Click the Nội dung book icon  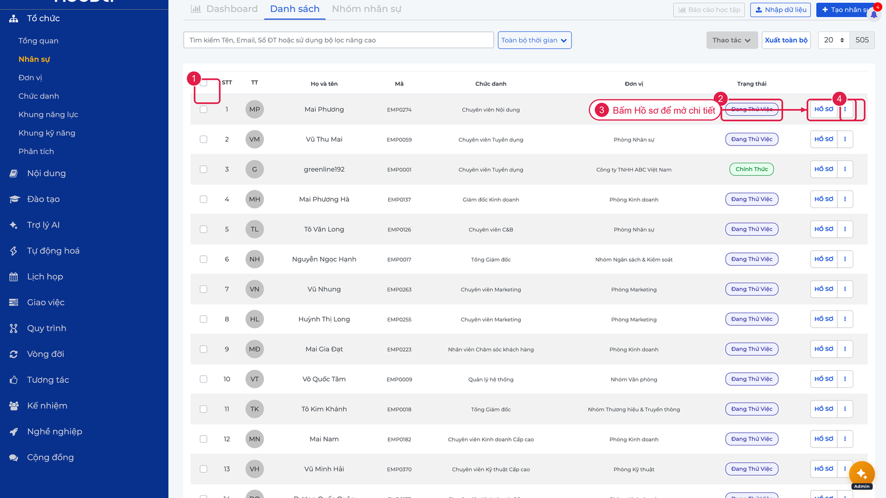click(x=14, y=173)
